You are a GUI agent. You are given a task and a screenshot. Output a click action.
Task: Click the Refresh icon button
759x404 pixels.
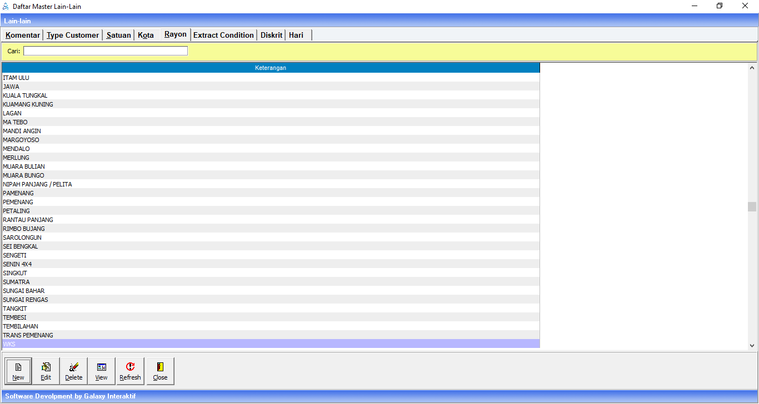(130, 371)
